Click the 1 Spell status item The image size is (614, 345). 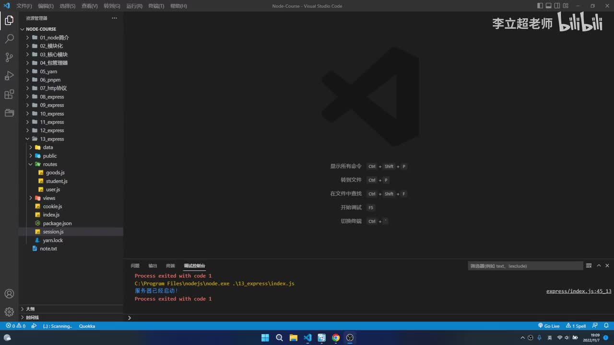(576, 326)
